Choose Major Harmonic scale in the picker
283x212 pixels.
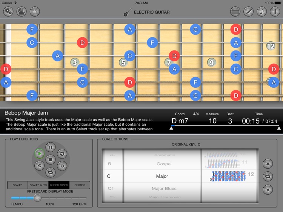[165, 197]
